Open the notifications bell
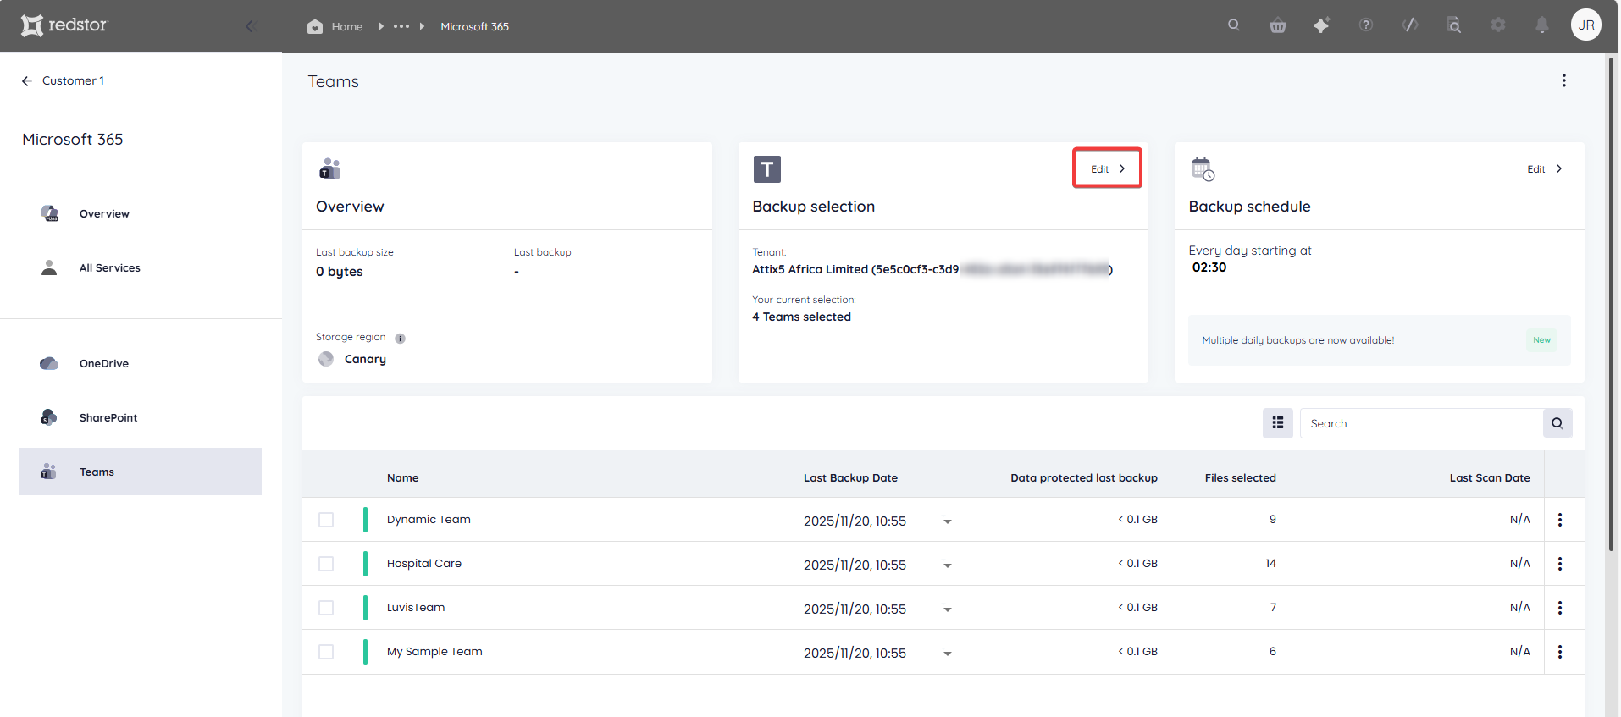The height and width of the screenshot is (717, 1621). pos(1542,25)
